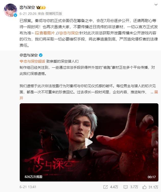
Task: Like the post with thumbs-up 31.1万
Action: 150,187
